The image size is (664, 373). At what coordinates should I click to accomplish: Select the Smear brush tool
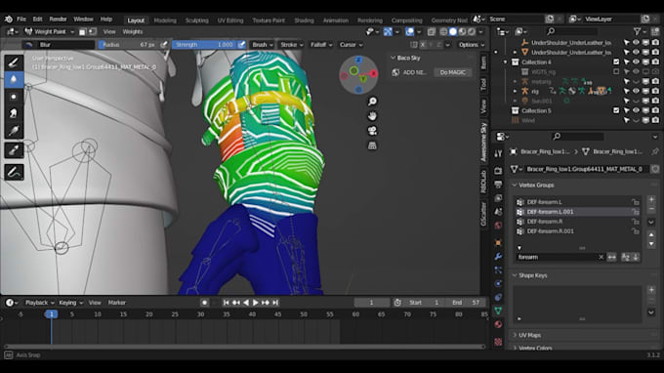pos(14,113)
